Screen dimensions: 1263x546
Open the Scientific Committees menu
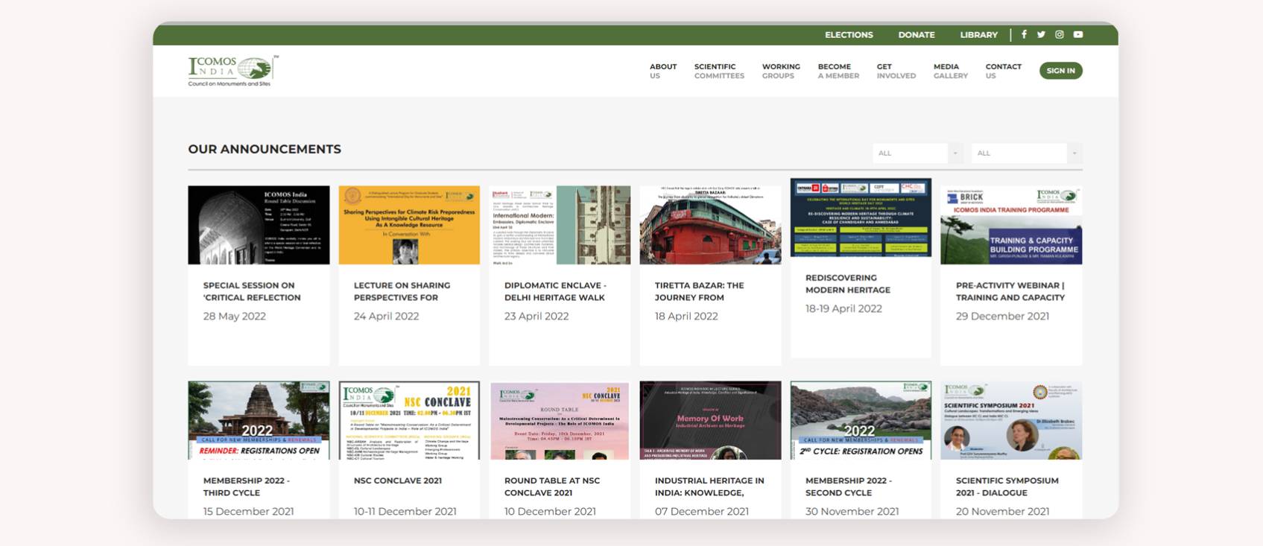tap(719, 71)
